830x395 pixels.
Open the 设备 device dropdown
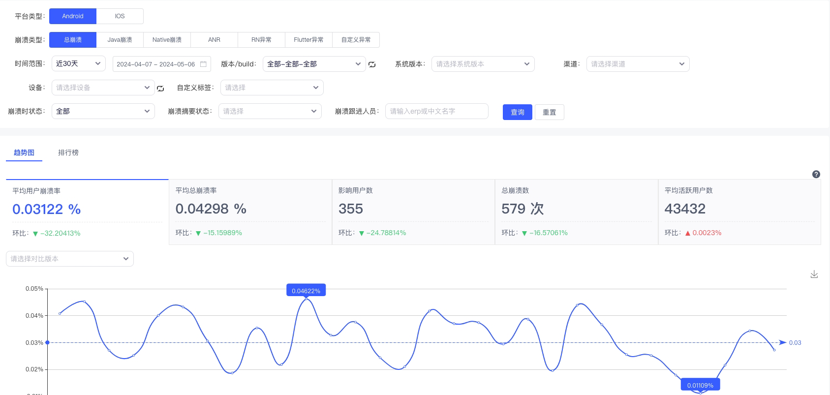pos(103,88)
